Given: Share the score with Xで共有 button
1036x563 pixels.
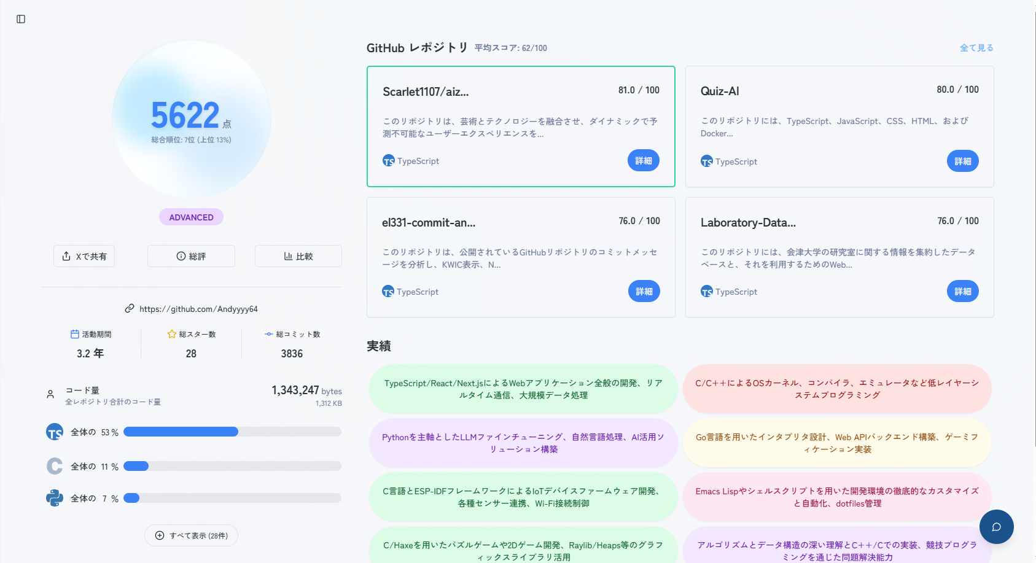Looking at the screenshot, I should pyautogui.click(x=84, y=256).
